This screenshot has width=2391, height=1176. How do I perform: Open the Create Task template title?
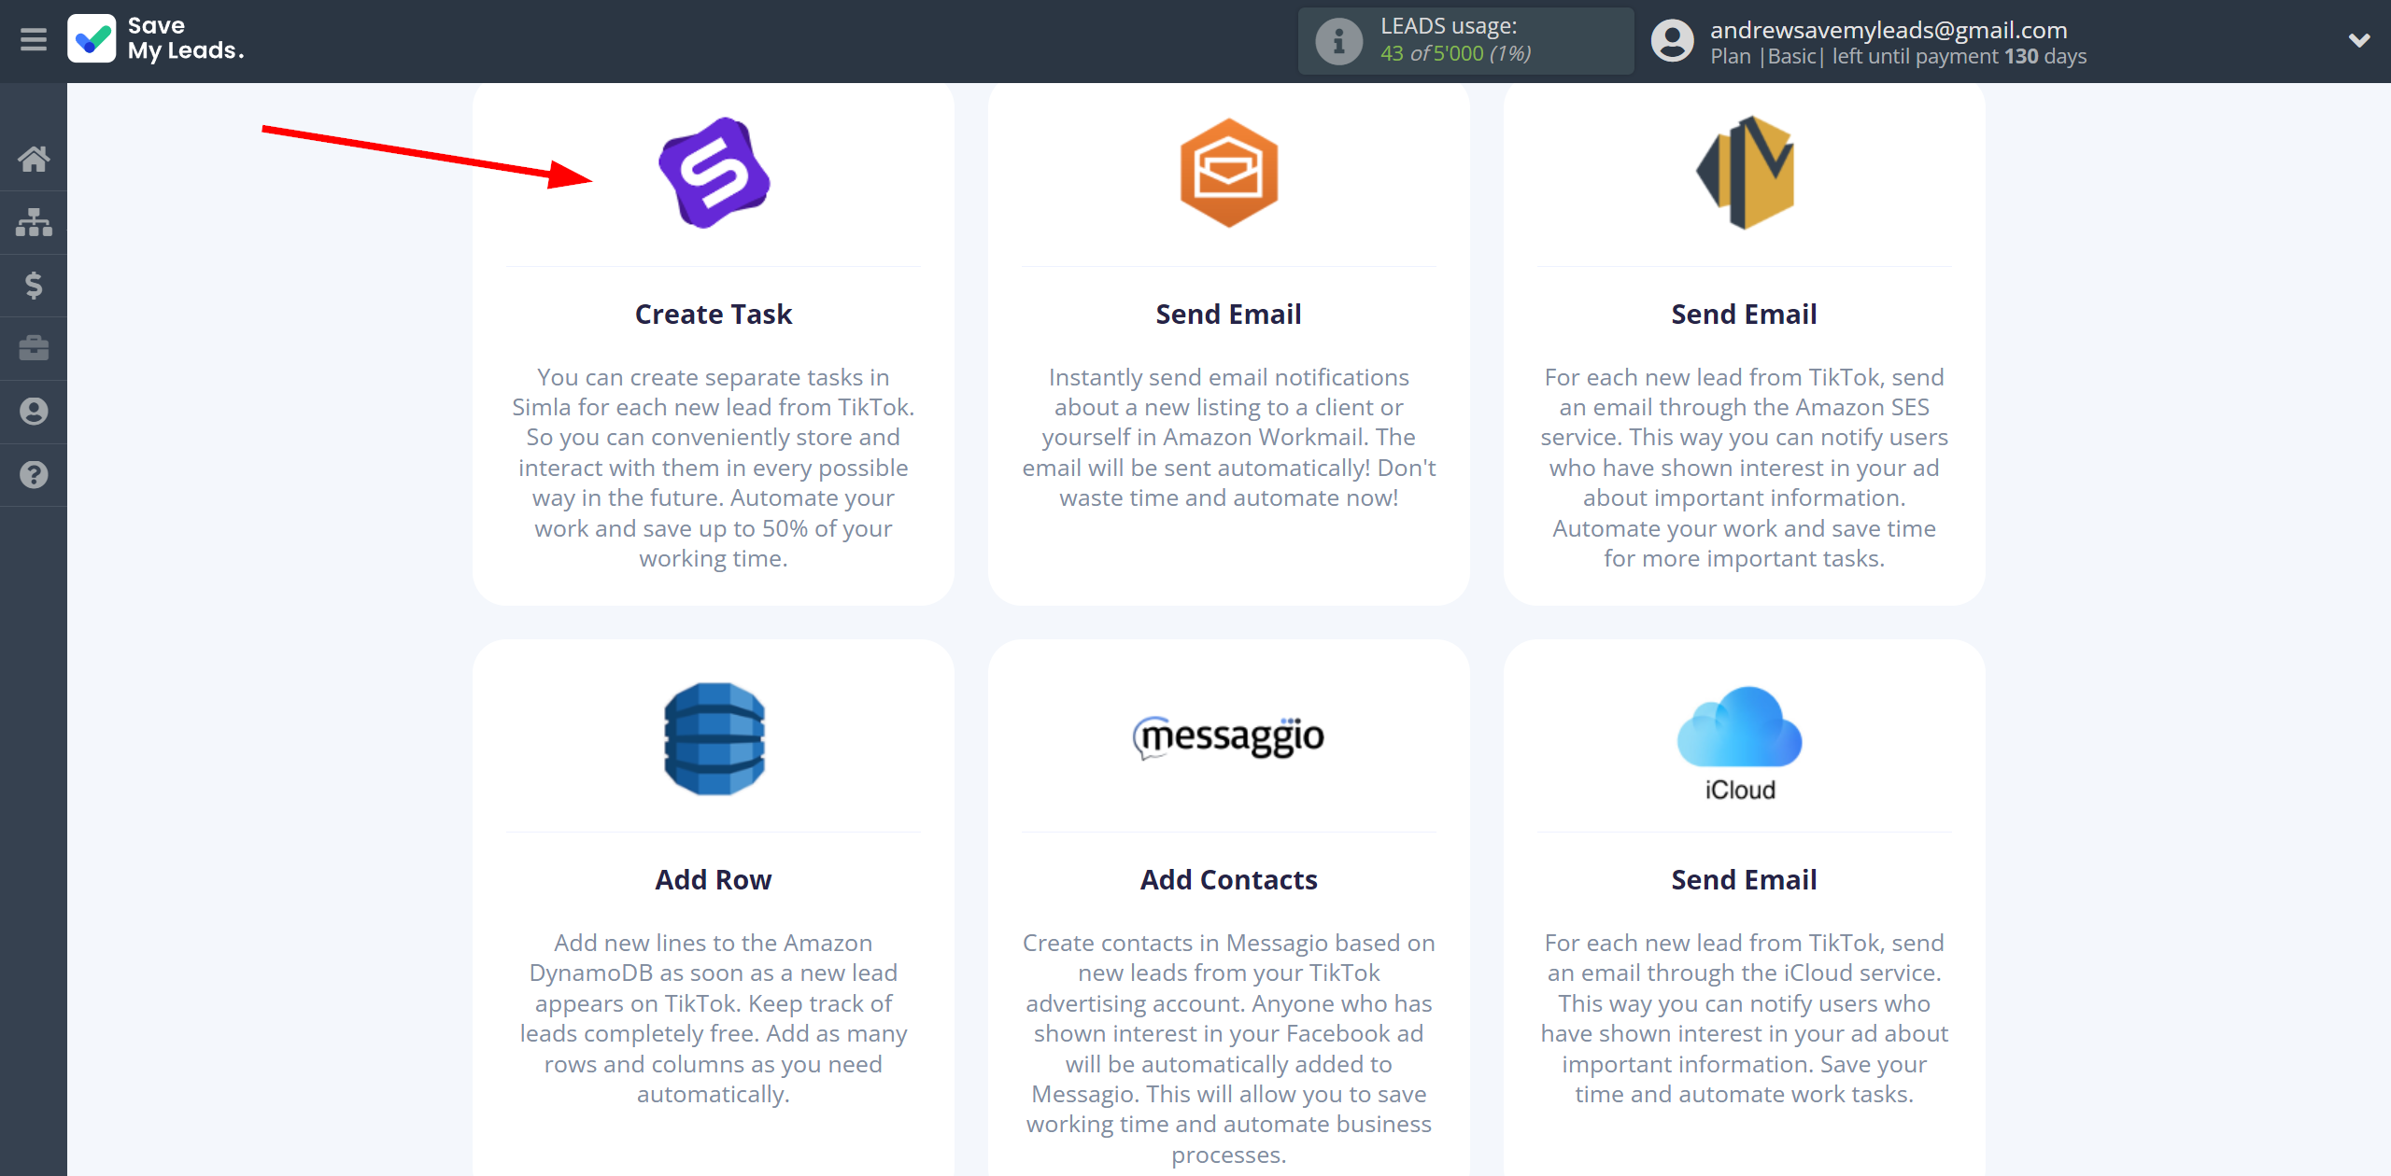click(714, 315)
